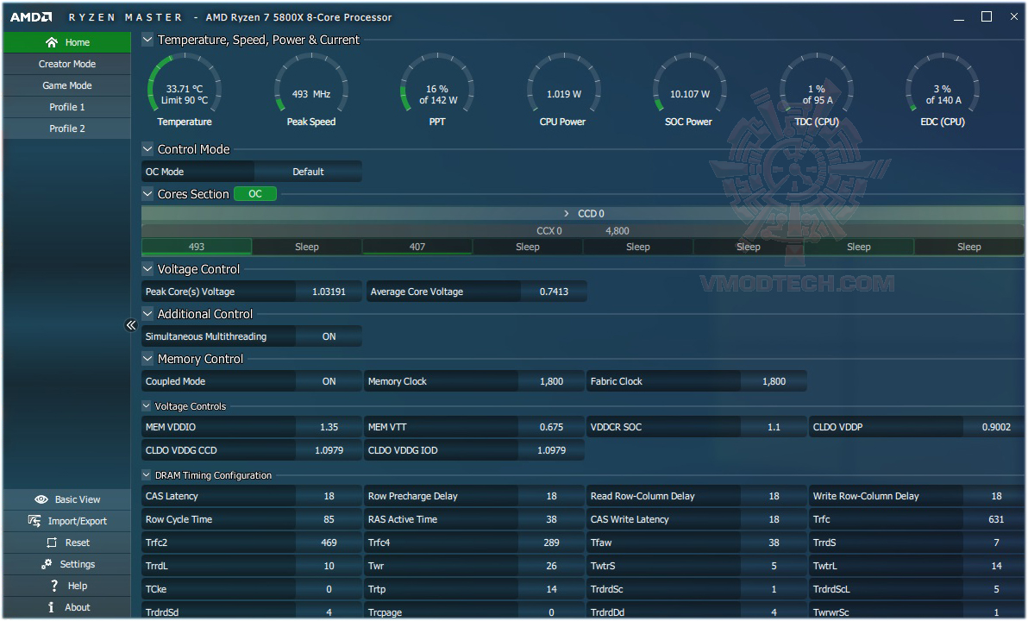Click the Reset button

(x=67, y=543)
